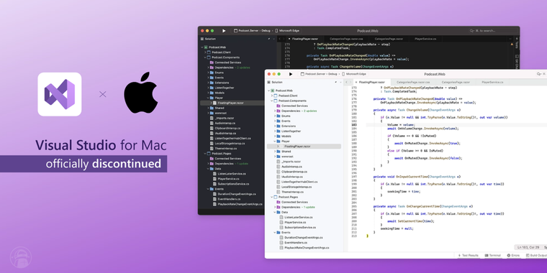The width and height of the screenshot is (547, 273).
Task: Select Podcast.Pages project in dark window
Action: click(x=222, y=154)
